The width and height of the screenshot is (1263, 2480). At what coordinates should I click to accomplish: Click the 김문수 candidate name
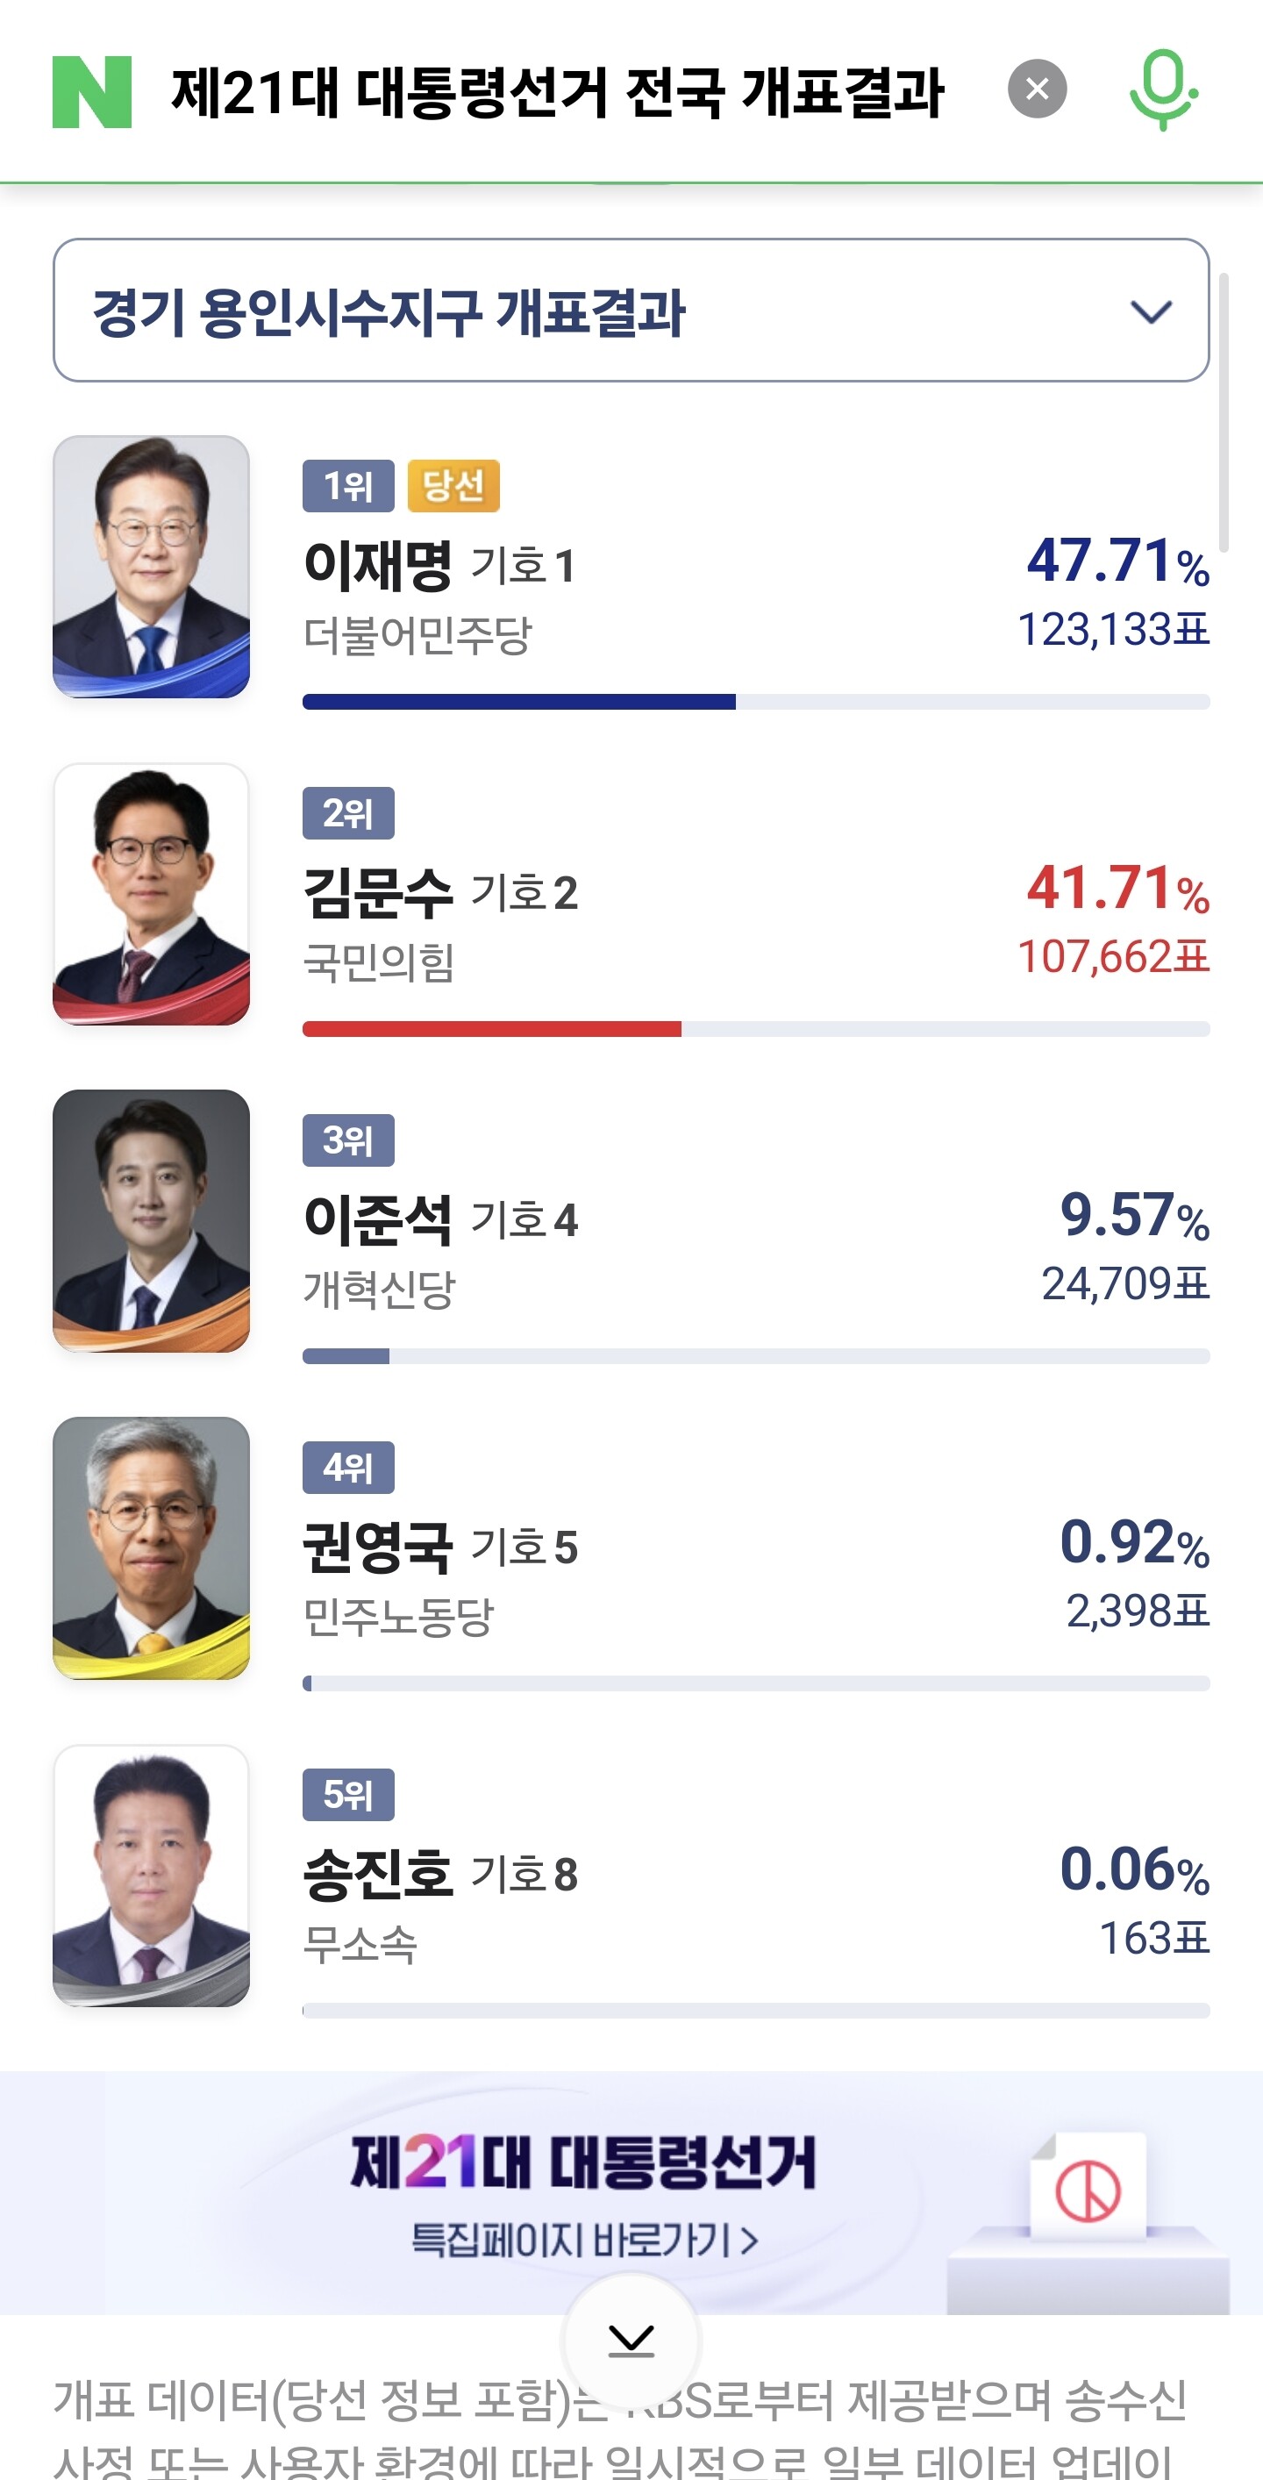[x=377, y=892]
